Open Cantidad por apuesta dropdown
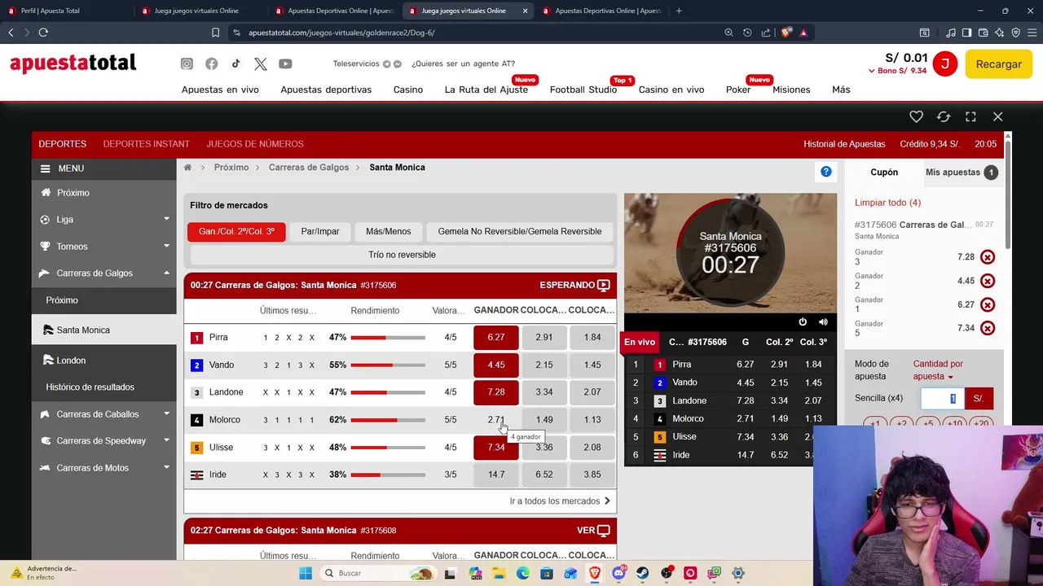 click(x=938, y=370)
